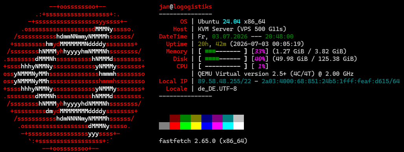Click the 'Locale' label
This screenshot has width=404, height=152.
[x=177, y=89]
